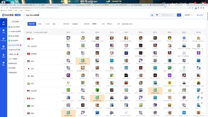This screenshot has height=117, width=208.
Task: Expand the 七大洲 全球 dropdown
Action: (56, 24)
